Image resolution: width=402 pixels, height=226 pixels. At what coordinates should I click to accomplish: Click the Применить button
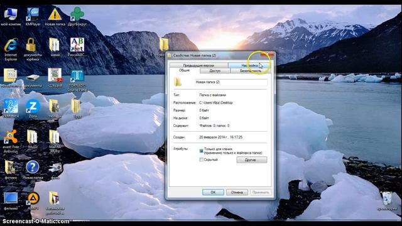tap(261, 192)
